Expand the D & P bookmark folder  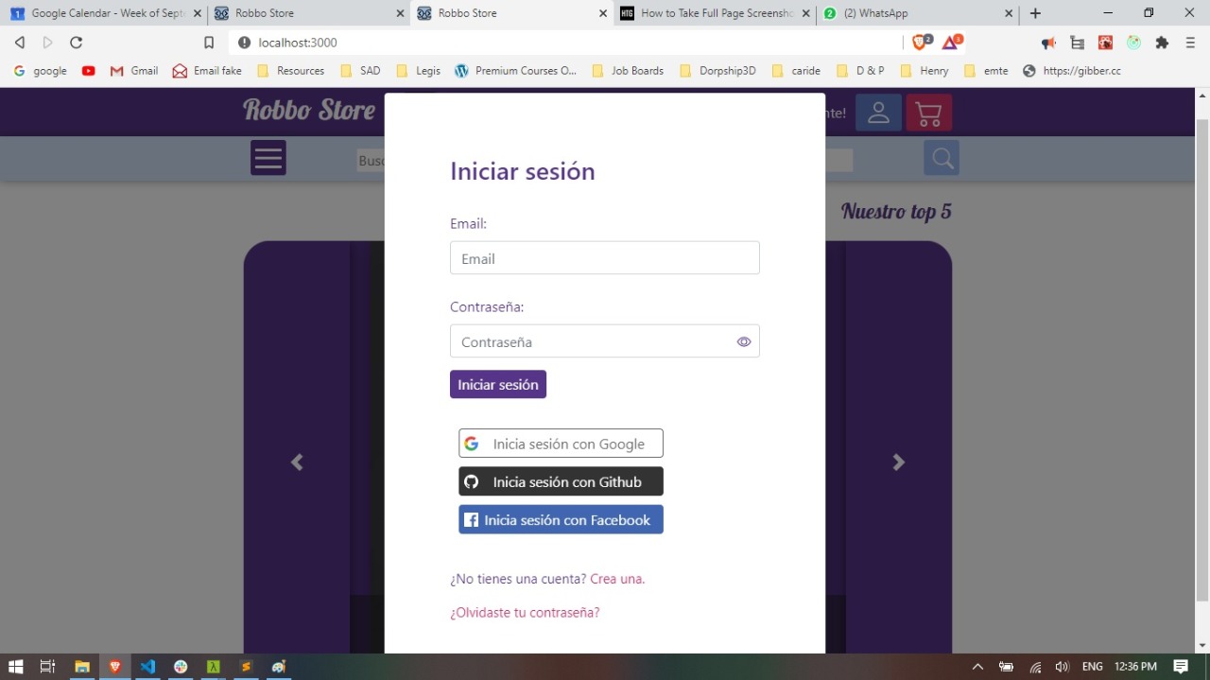click(x=860, y=71)
